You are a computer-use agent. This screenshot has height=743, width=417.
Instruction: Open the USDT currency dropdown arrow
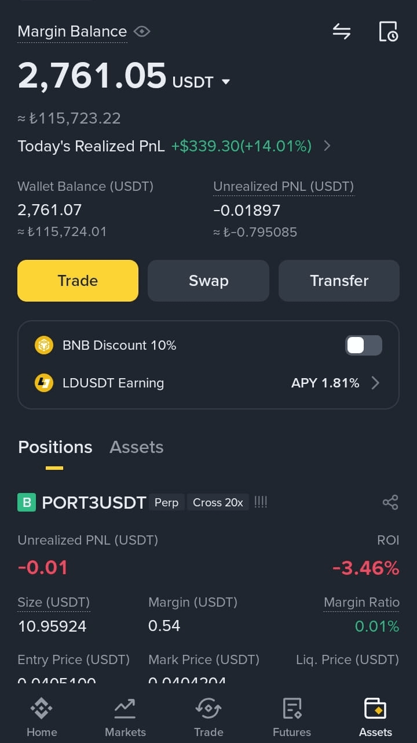pyautogui.click(x=226, y=82)
